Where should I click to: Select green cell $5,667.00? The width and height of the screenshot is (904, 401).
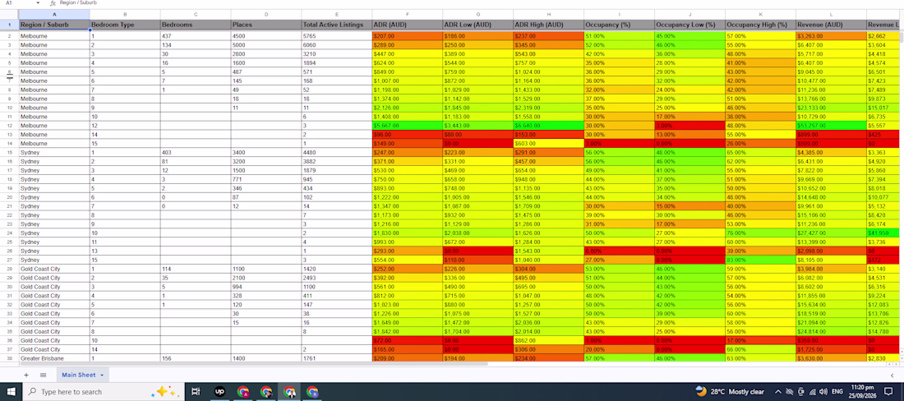point(407,126)
